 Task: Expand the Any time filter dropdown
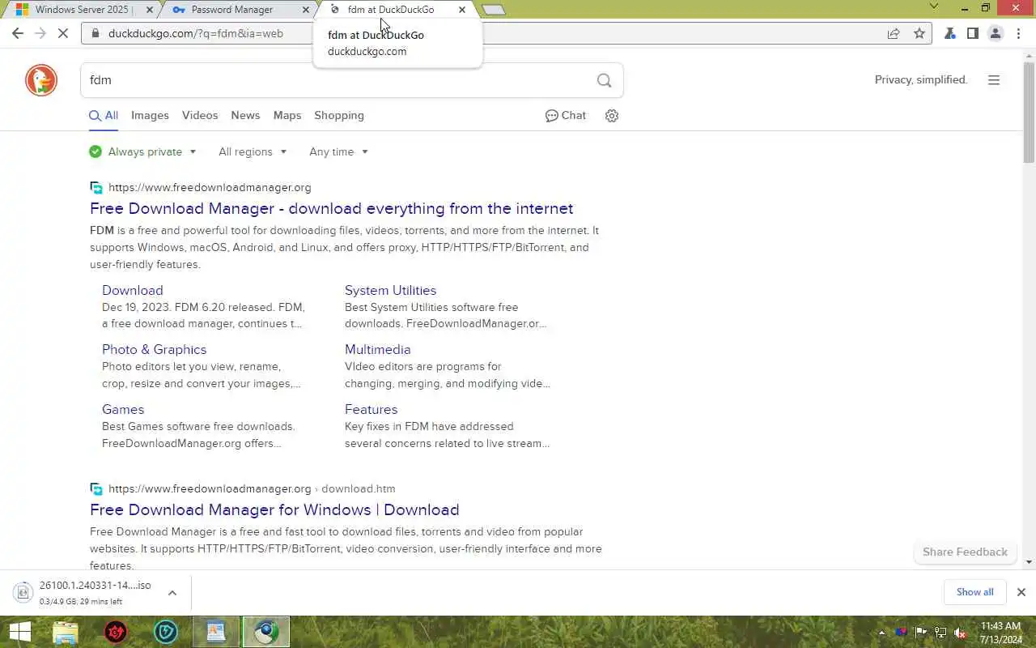tap(364, 151)
